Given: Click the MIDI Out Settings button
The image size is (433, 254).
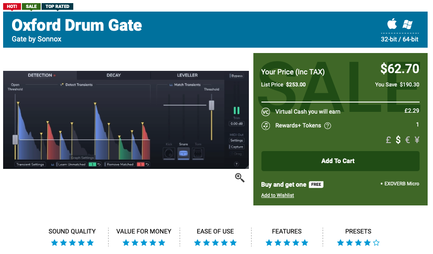Looking at the screenshot, I should [x=237, y=140].
